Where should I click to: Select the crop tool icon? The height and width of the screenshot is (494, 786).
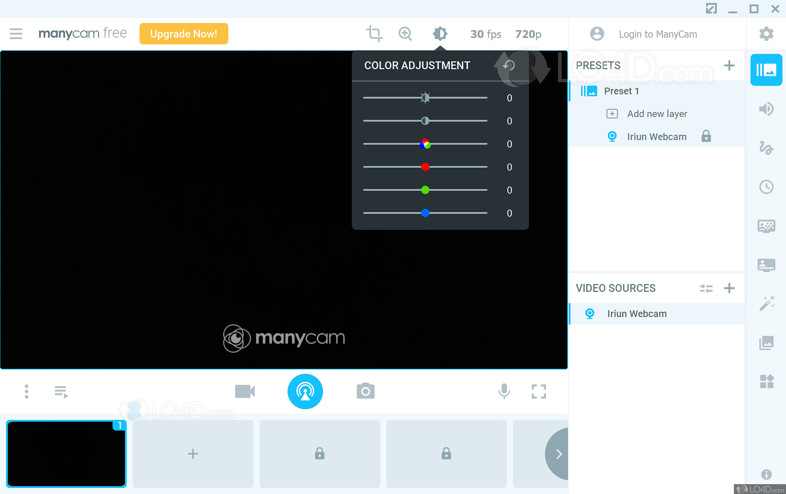tap(374, 34)
